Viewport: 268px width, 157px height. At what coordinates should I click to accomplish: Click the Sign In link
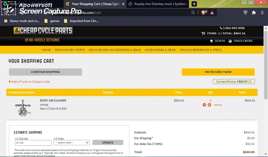tap(220, 41)
